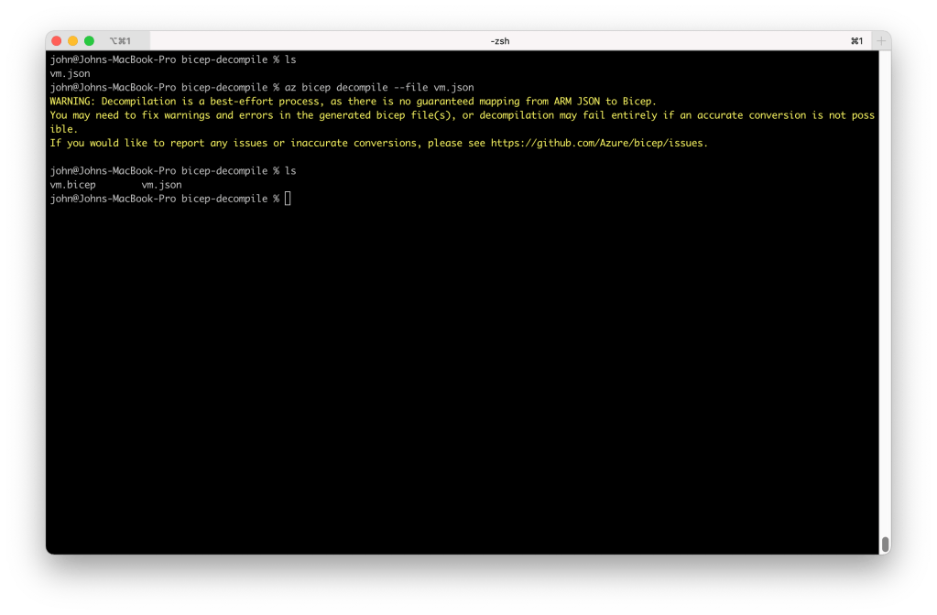
Task: Open the github.com/Azure/bicep/issues link
Action: point(599,143)
